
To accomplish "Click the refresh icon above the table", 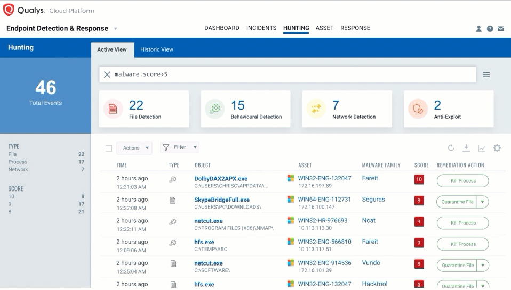I will coord(451,148).
